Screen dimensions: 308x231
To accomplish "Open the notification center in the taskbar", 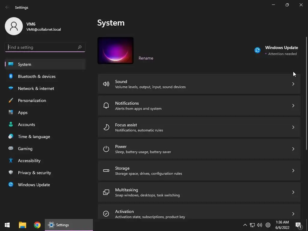I will (298, 225).
